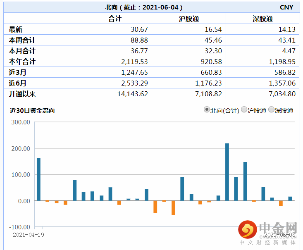Select the 最新 row label

(x=16, y=29)
